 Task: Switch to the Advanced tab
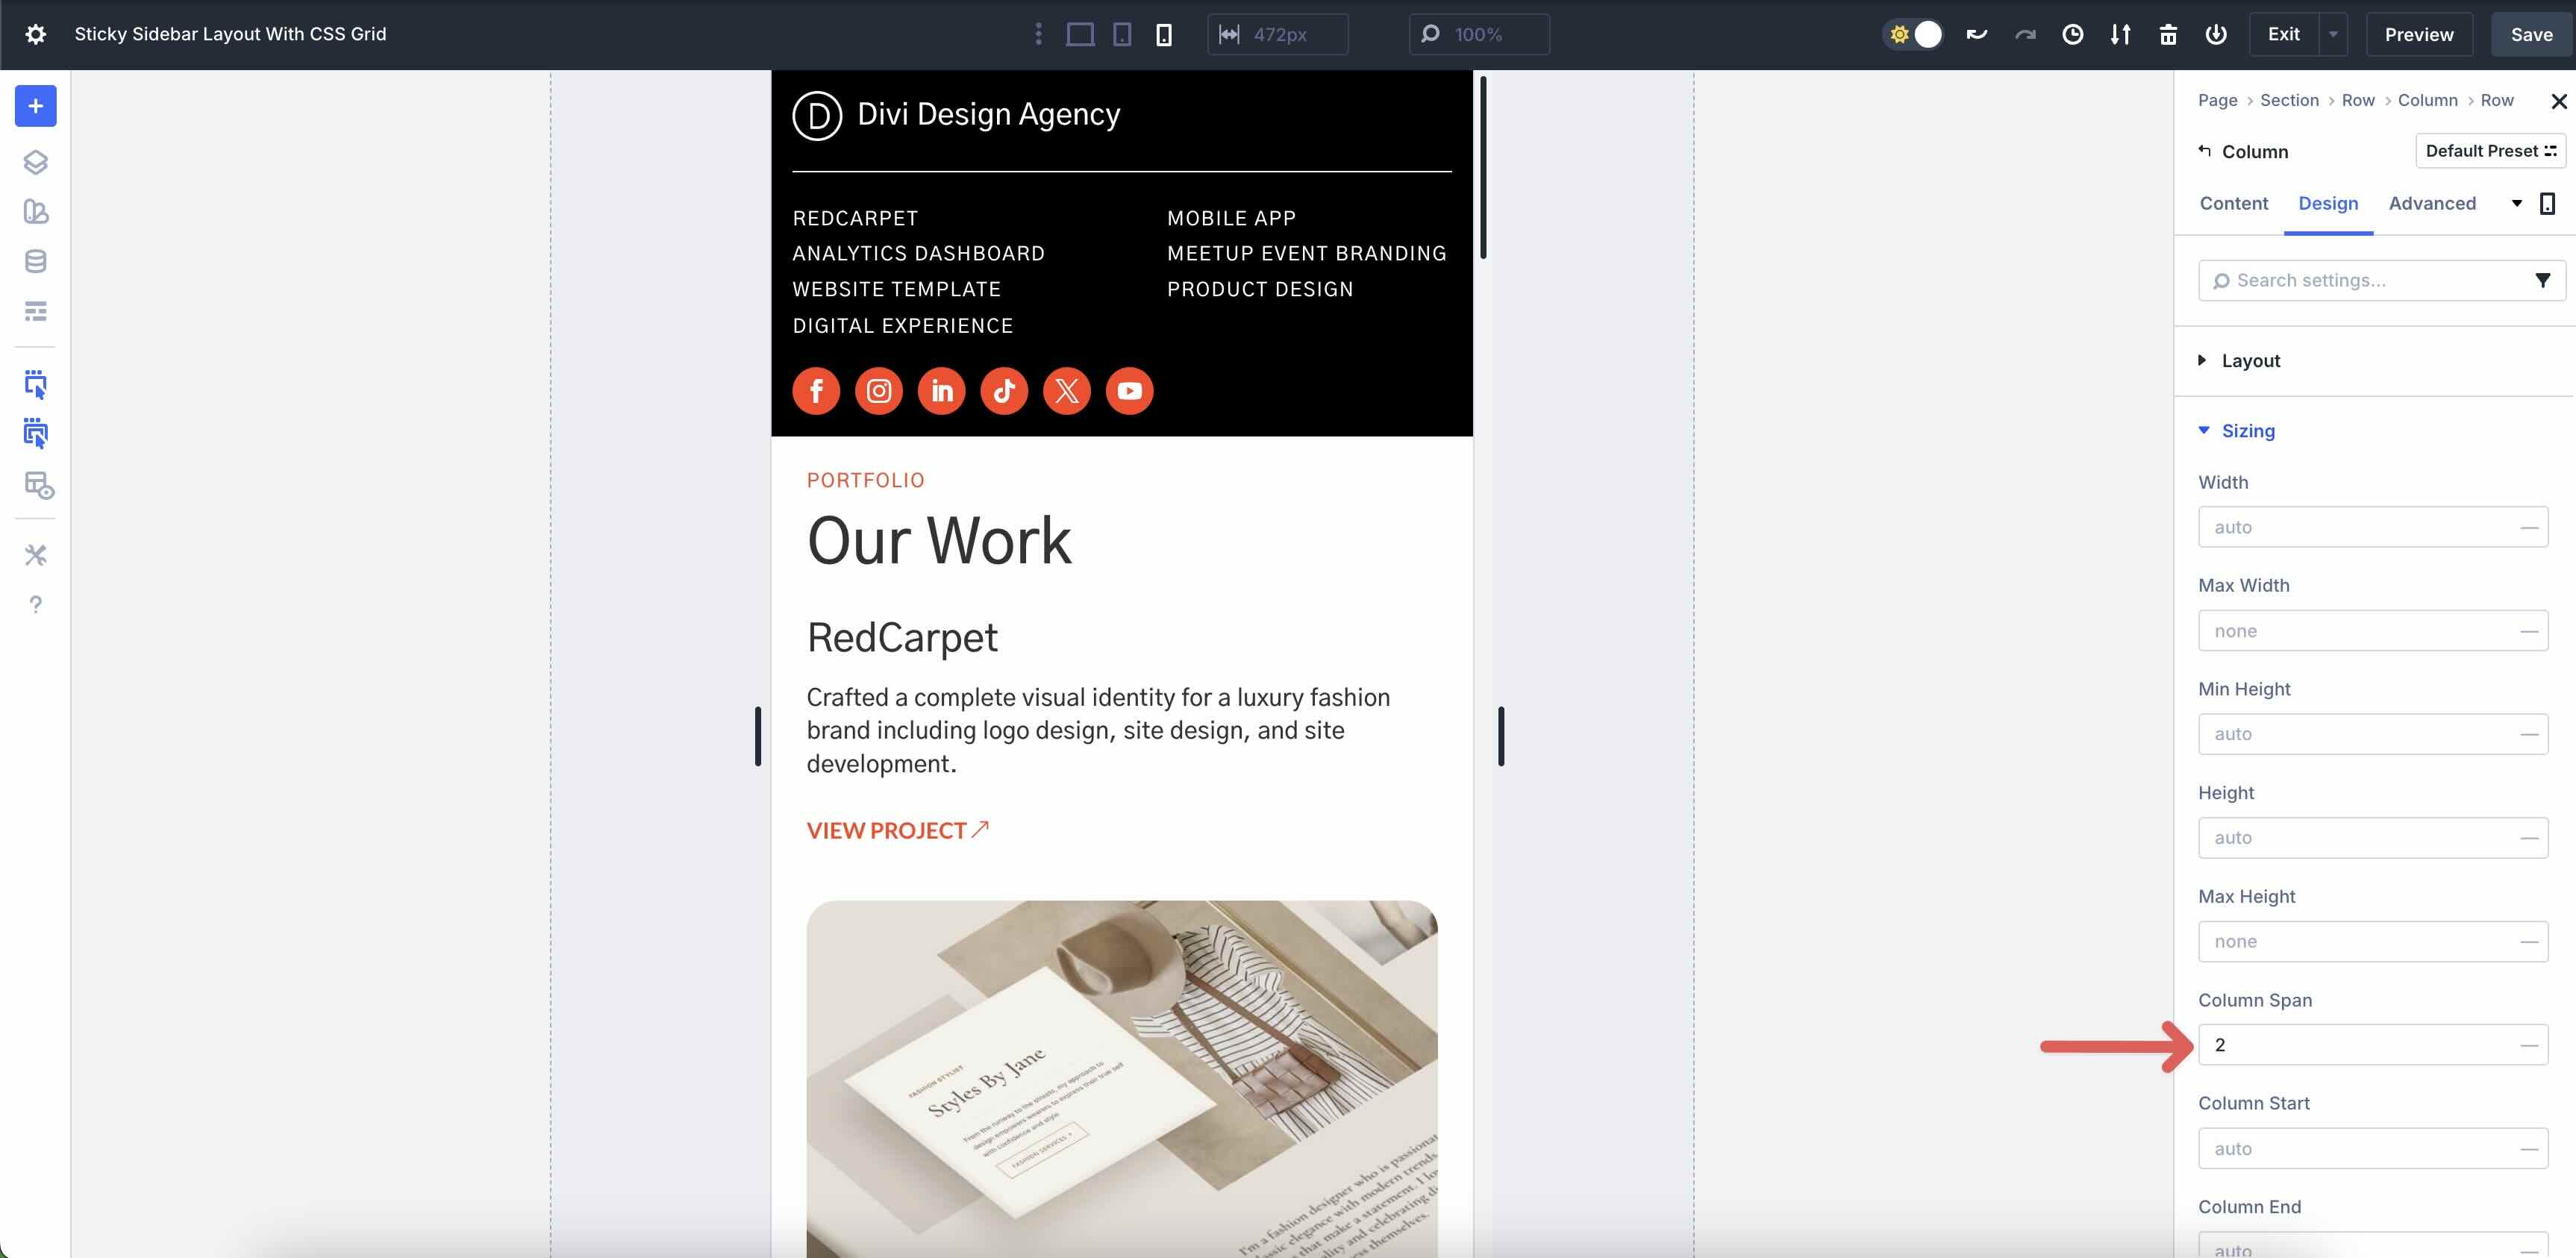[x=2433, y=203]
